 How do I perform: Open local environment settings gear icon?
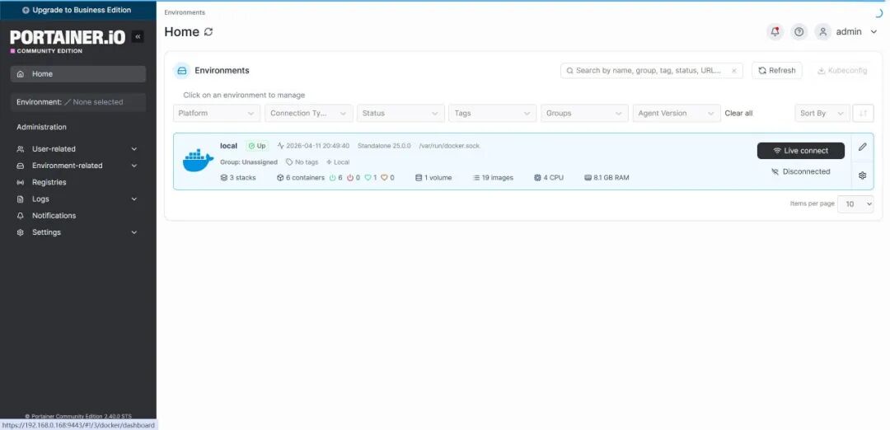pyautogui.click(x=862, y=175)
